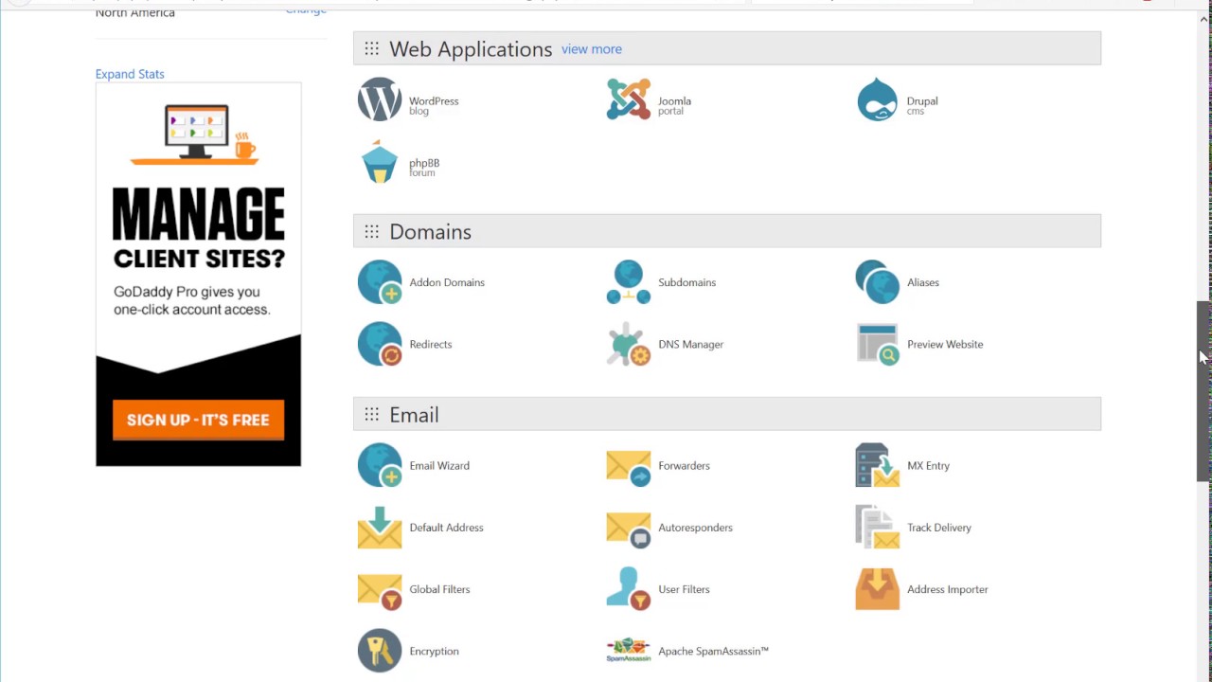Click the Encryption key icon

380,651
